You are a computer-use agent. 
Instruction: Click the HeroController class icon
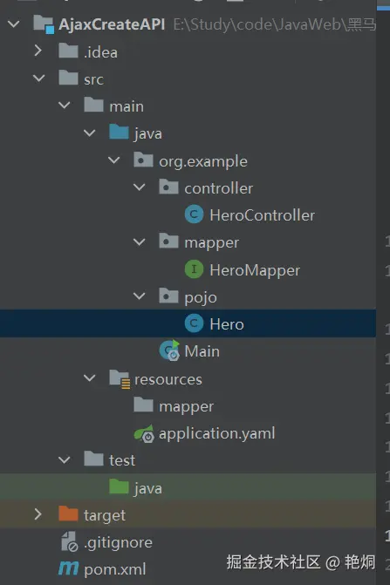(194, 214)
